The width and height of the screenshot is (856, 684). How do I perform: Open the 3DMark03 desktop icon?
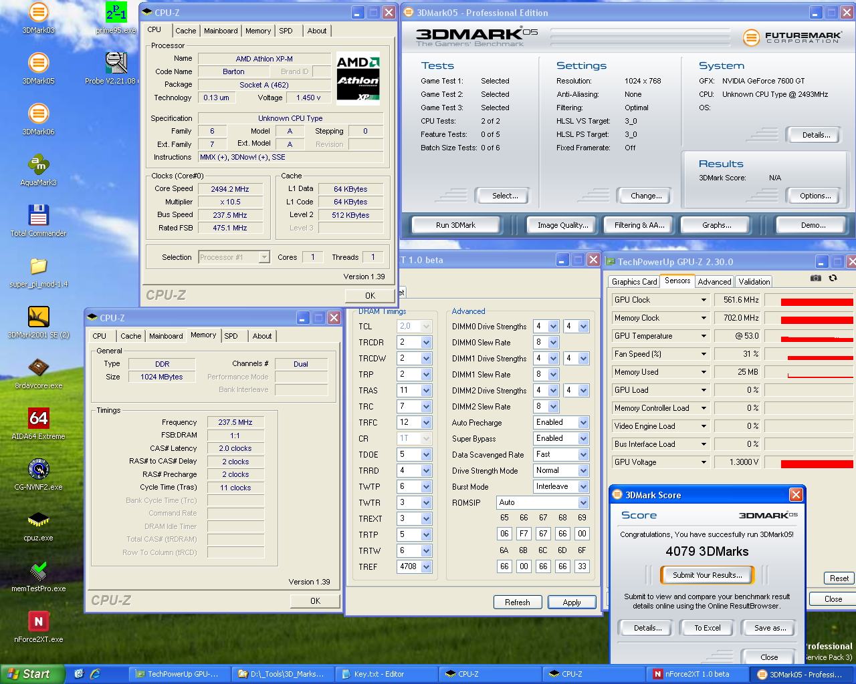pos(39,18)
